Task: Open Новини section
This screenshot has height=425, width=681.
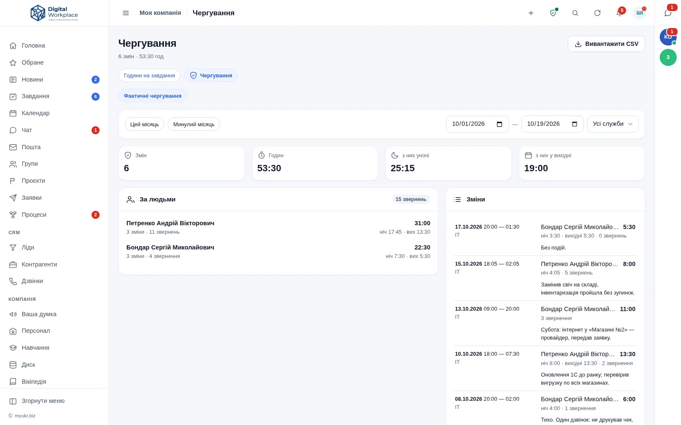Action: 54,79
